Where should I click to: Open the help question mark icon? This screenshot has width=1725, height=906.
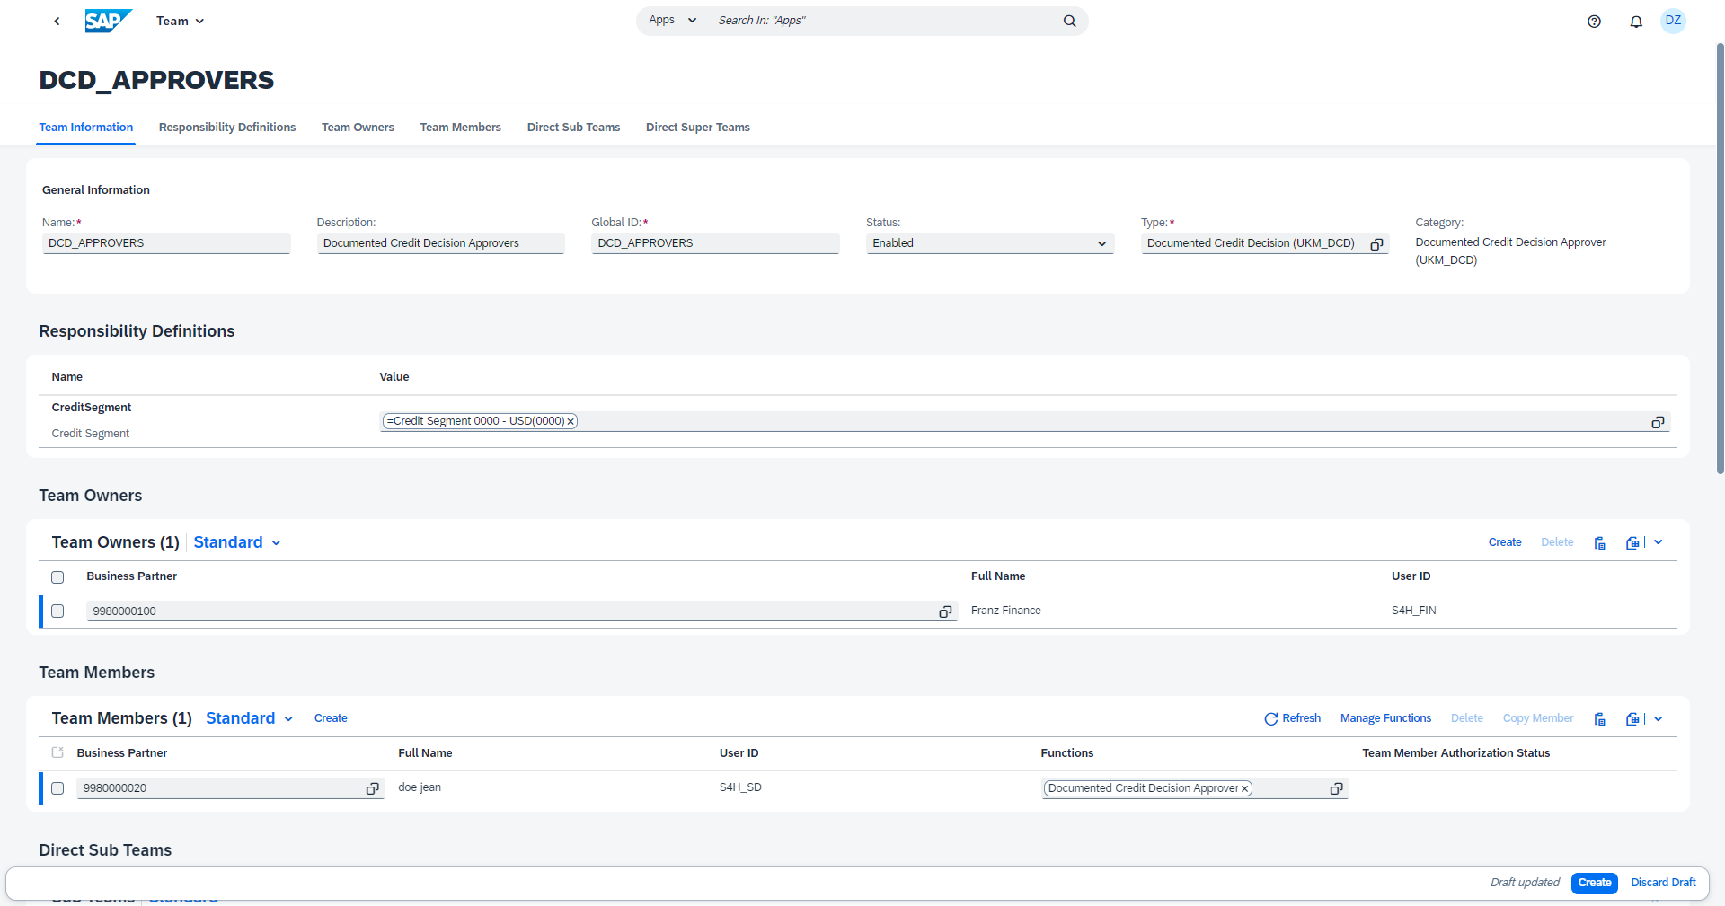[x=1594, y=22]
